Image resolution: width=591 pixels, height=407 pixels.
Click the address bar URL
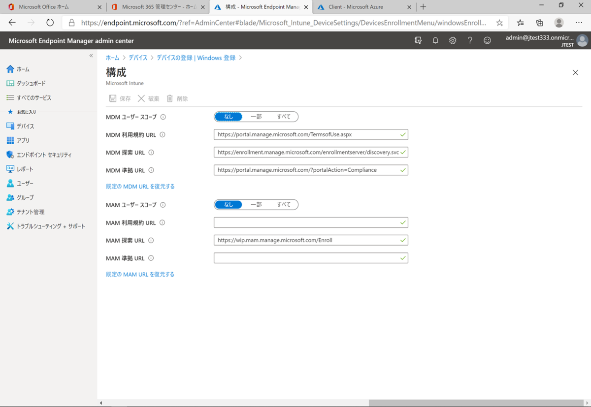click(284, 23)
